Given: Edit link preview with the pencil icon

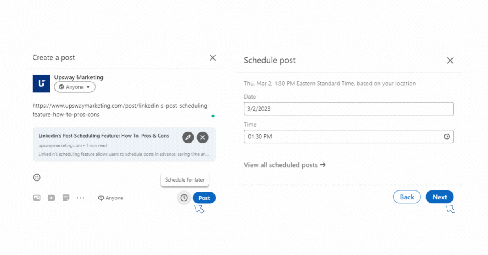Looking at the screenshot, I should coord(188,137).
